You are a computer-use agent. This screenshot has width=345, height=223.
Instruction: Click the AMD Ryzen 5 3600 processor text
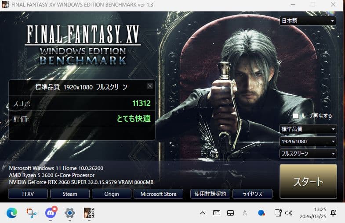click(x=52, y=175)
